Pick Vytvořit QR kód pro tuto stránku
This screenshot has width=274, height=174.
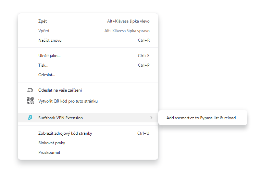[x=68, y=101]
